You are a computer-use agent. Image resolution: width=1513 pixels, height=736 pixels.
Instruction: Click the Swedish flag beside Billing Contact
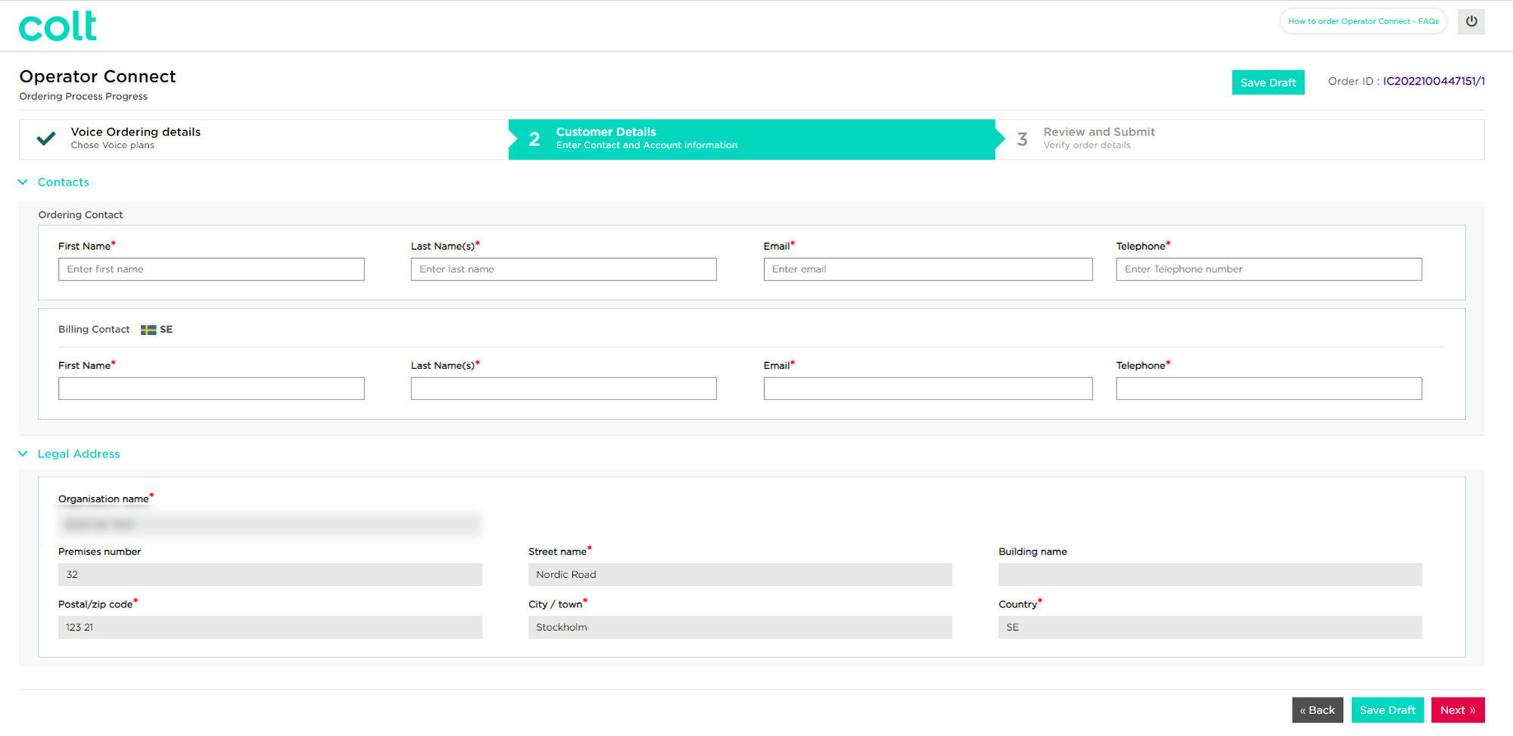(148, 329)
